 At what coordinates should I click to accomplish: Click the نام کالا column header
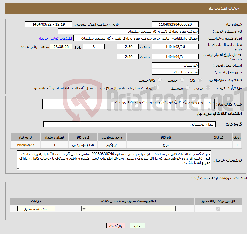pos(166,137)
